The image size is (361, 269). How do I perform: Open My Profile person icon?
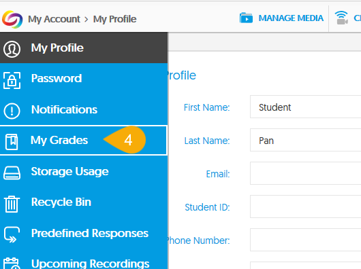click(x=12, y=49)
